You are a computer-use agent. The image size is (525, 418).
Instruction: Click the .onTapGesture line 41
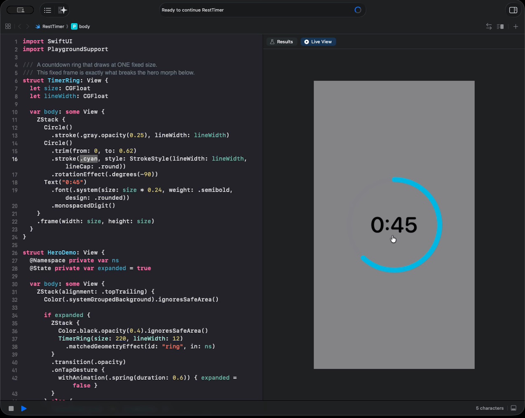78,370
